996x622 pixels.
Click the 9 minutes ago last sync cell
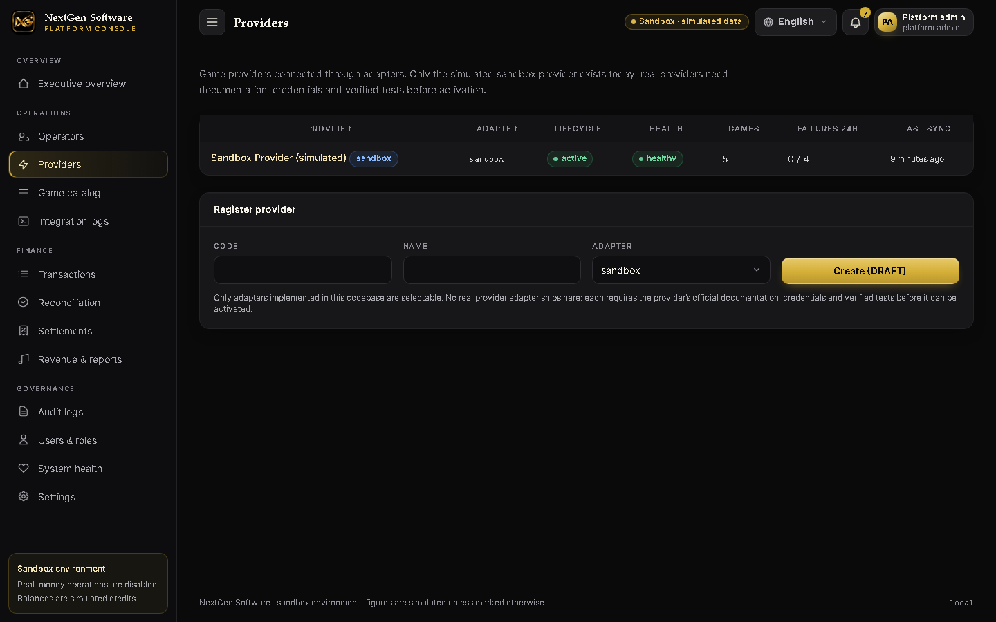tap(917, 159)
